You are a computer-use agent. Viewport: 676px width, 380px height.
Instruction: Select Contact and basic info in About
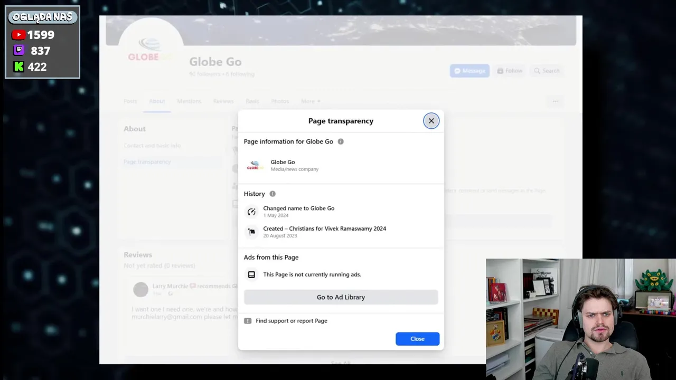tap(152, 146)
